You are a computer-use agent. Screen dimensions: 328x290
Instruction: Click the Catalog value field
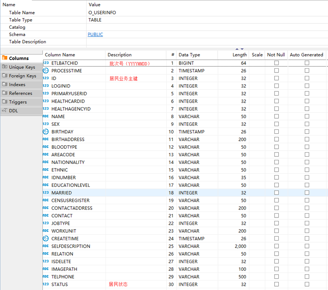click(207, 27)
